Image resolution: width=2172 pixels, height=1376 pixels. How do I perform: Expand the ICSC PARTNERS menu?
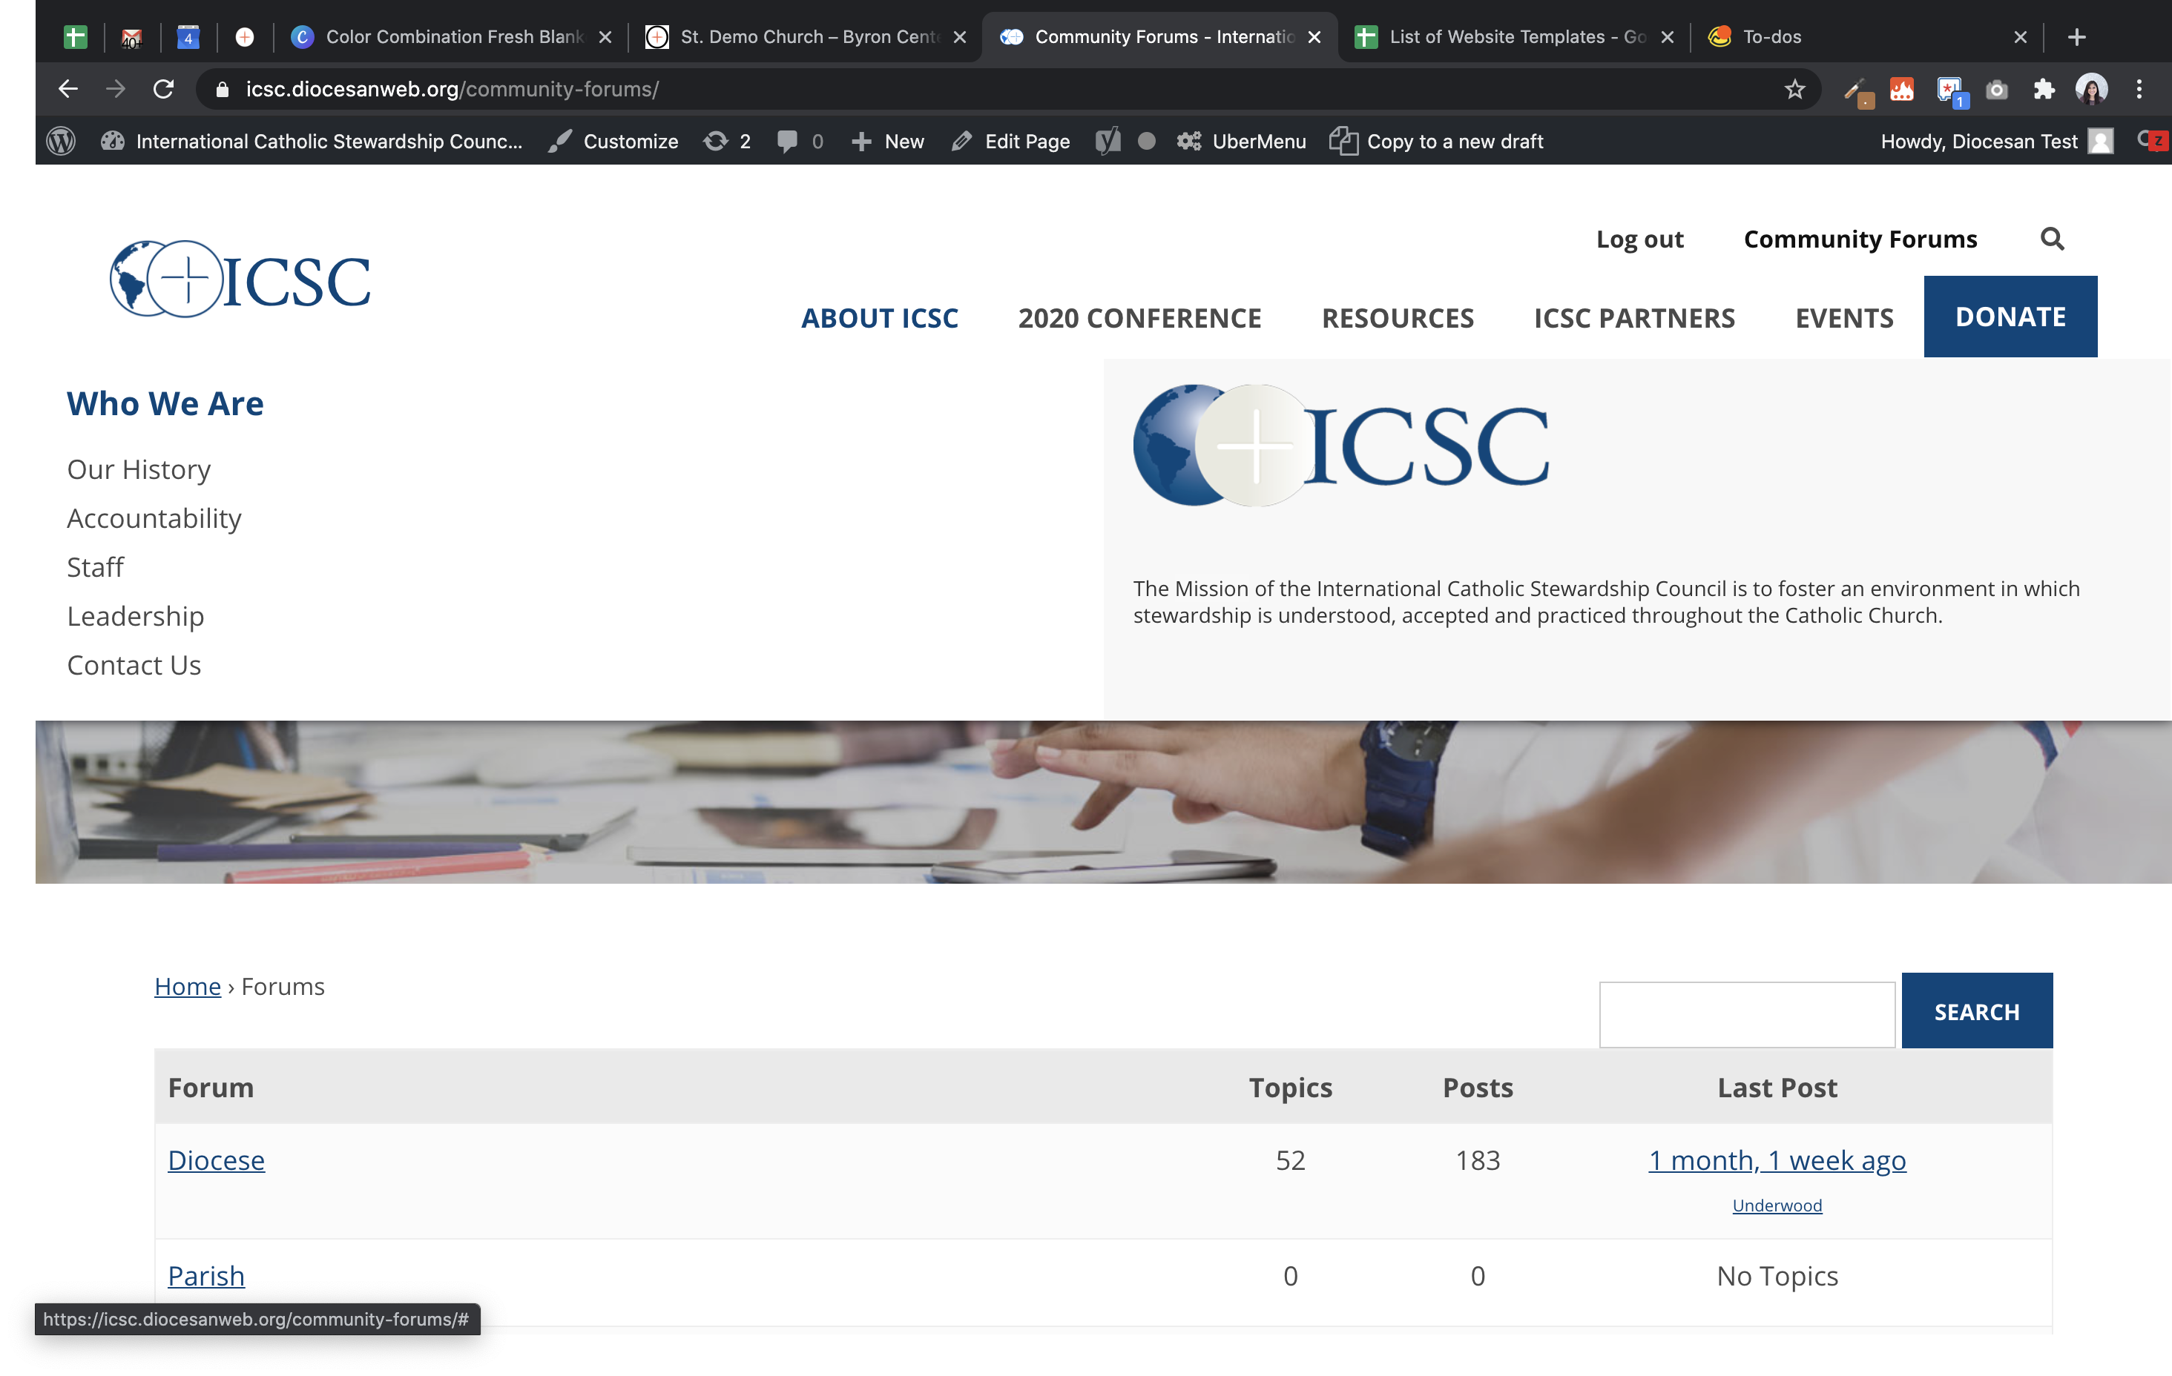click(x=1633, y=318)
